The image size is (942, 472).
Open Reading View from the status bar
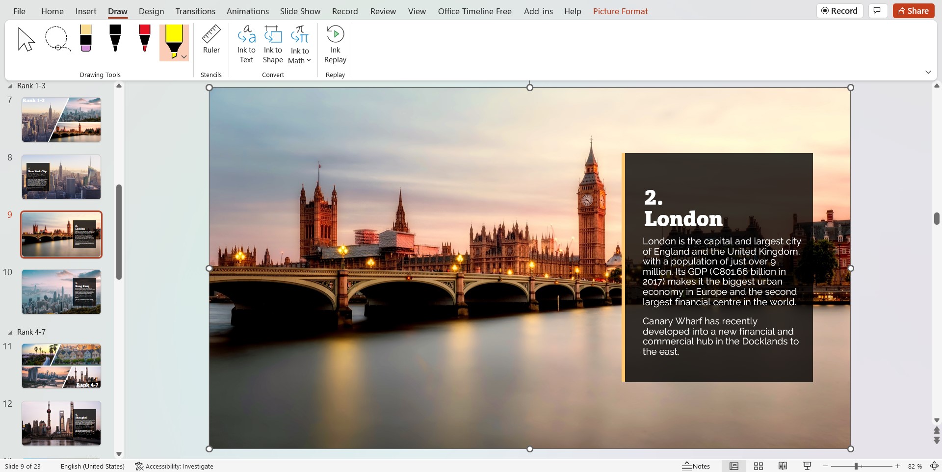pyautogui.click(x=783, y=466)
